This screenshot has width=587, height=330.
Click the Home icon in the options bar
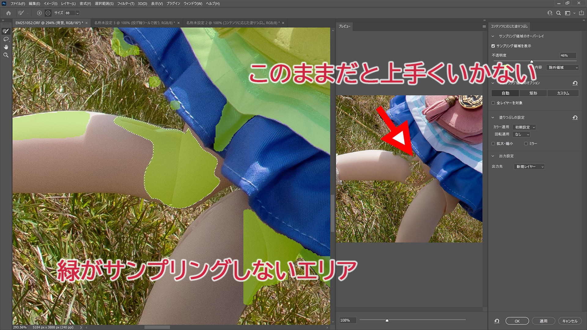coord(9,13)
